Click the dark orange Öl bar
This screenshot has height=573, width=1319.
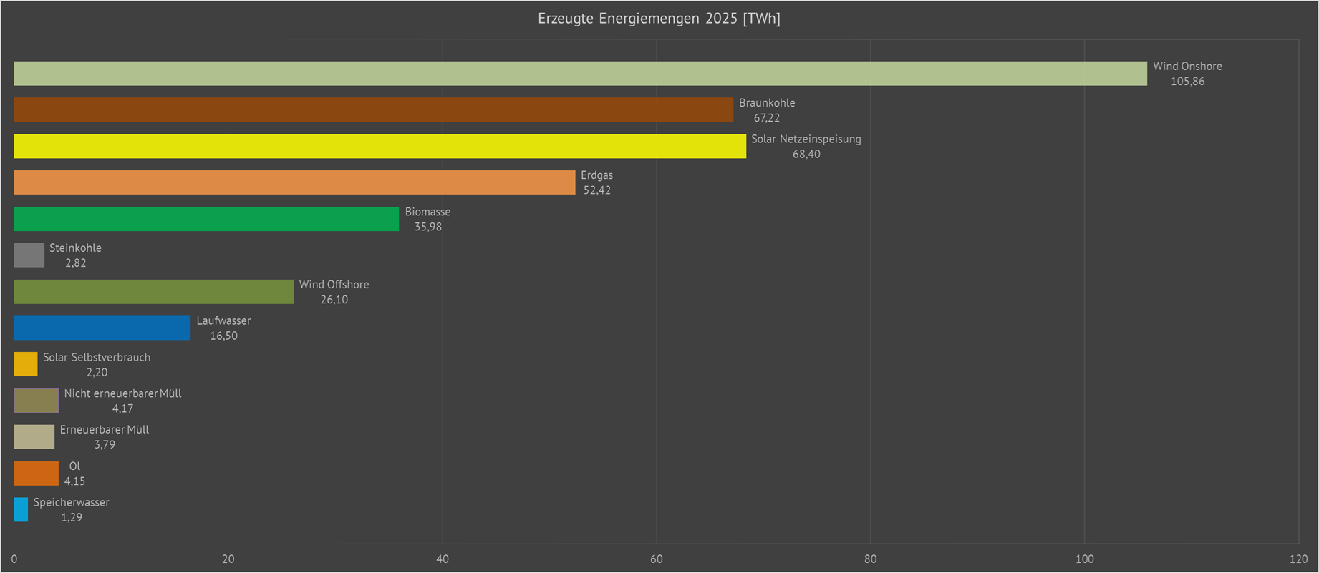pos(37,474)
